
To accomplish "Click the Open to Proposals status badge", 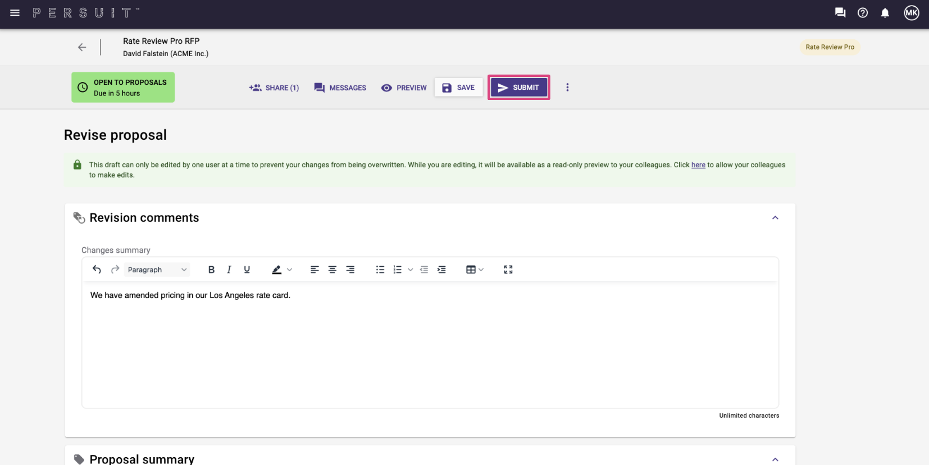I will (123, 87).
